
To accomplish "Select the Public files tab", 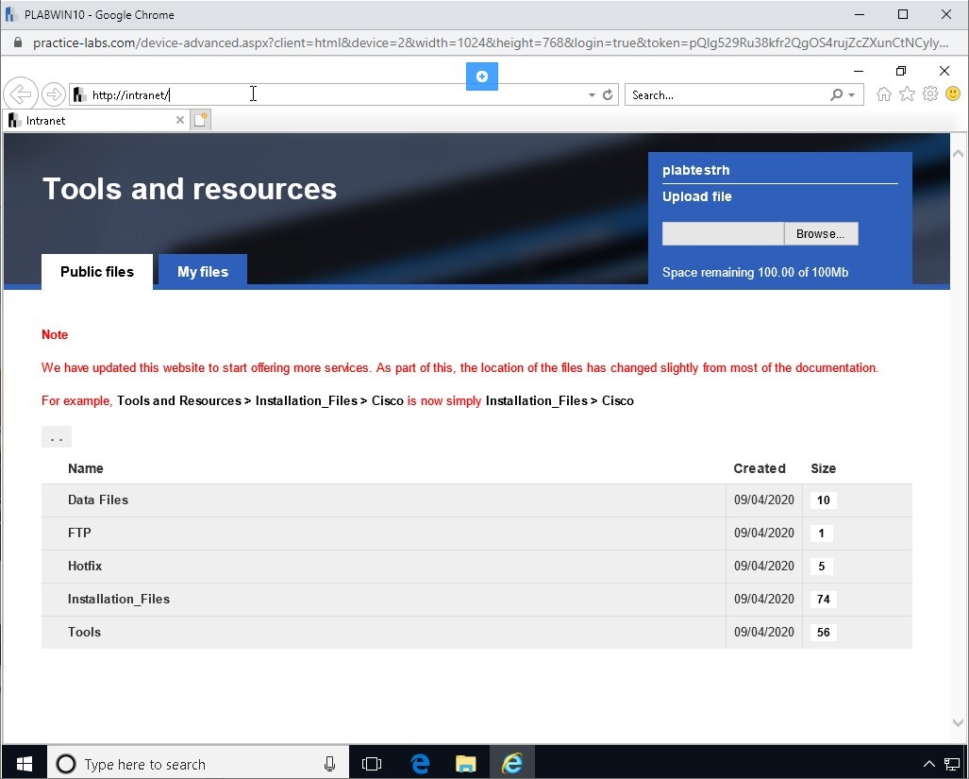I will tap(96, 271).
